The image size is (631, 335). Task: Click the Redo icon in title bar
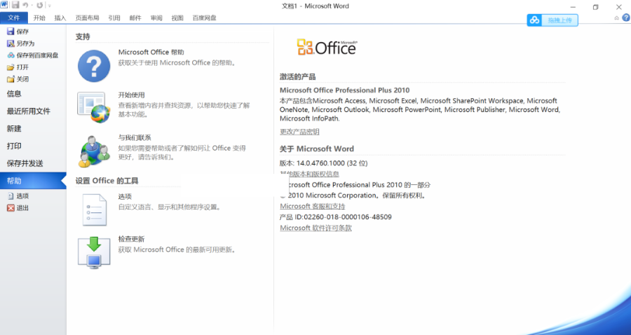(x=39, y=5)
